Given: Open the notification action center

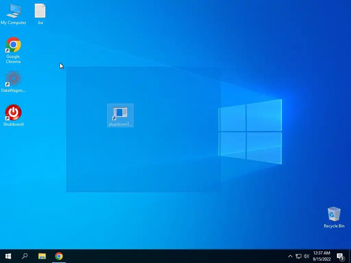Looking at the screenshot, I should tap(340, 256).
